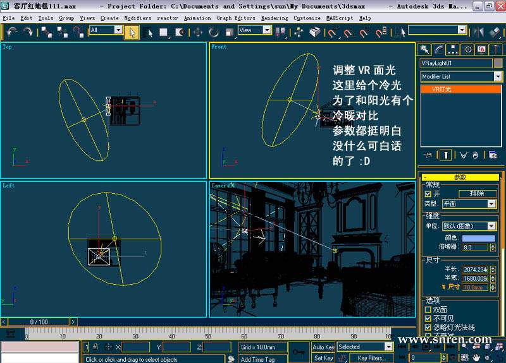Open the Create command panel tab

(x=424, y=49)
